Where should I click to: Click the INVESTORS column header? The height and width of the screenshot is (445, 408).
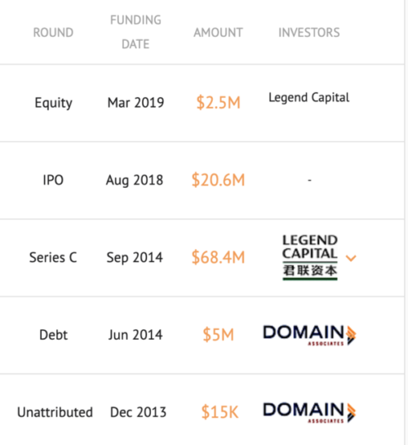click(309, 33)
